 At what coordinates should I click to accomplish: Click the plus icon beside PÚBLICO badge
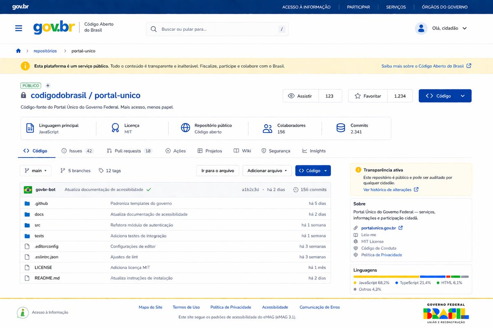[48, 86]
